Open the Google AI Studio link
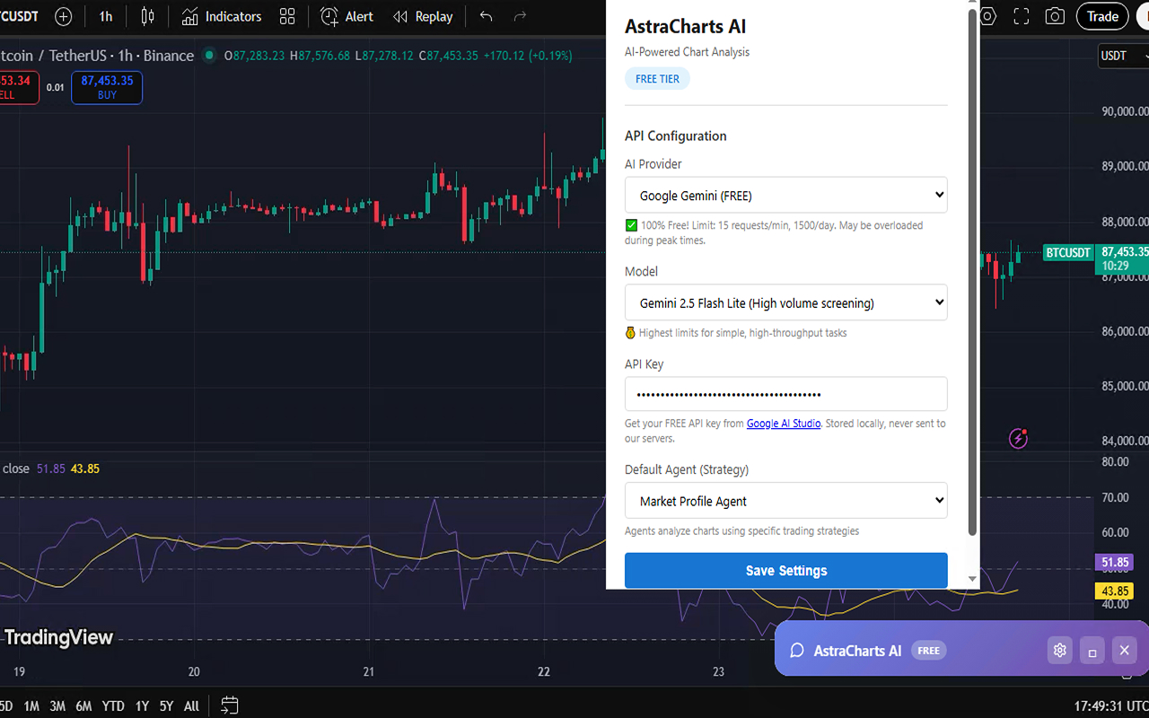The image size is (1149, 718). coord(784,424)
